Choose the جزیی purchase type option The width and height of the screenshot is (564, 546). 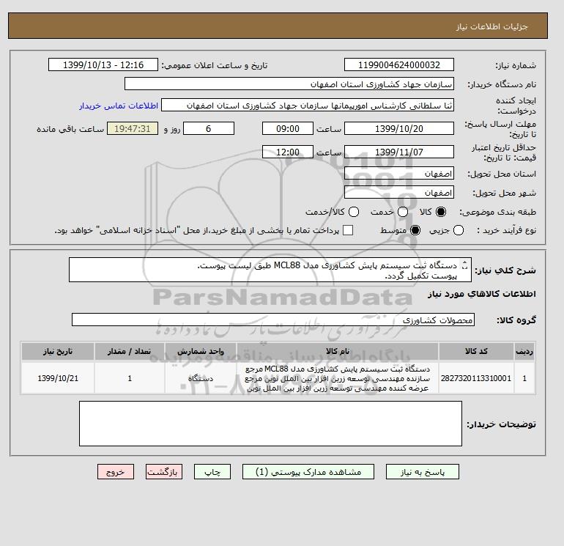pos(459,230)
